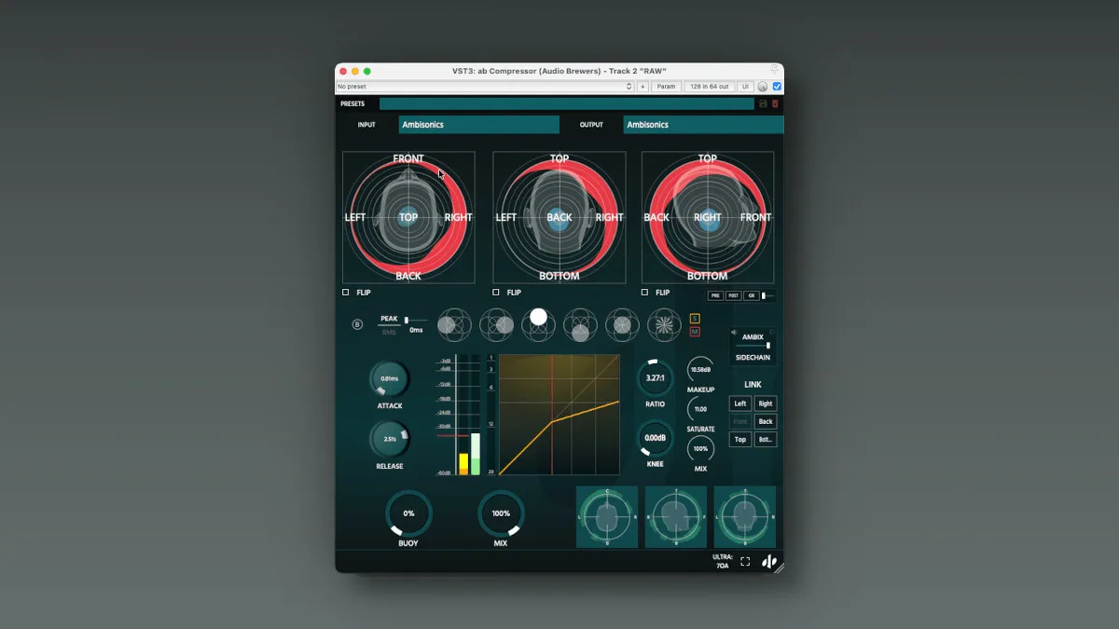Toggle the Top link button
The height and width of the screenshot is (629, 1119).
(x=740, y=439)
